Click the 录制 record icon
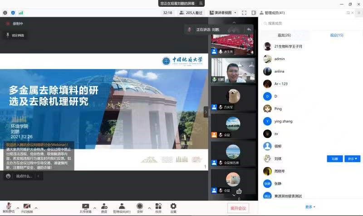363x216 pixels. click(140, 206)
